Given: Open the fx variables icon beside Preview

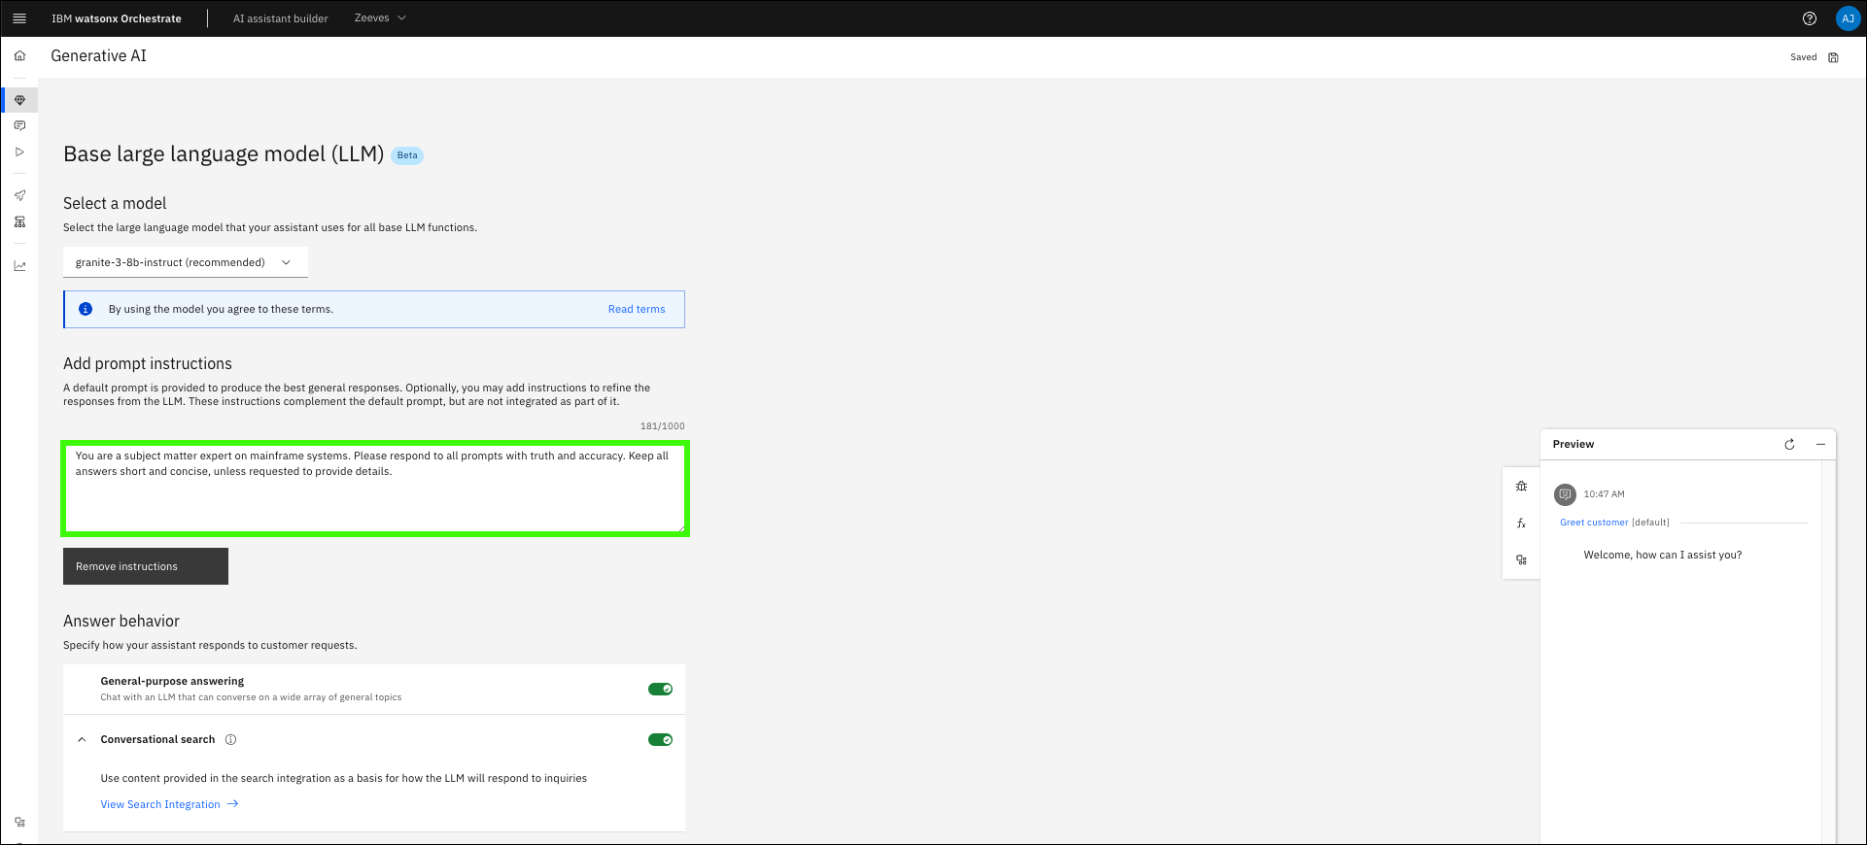Looking at the screenshot, I should click(1521, 524).
